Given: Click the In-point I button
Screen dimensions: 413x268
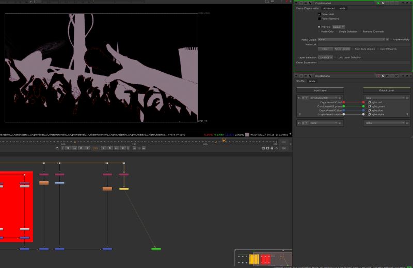Looking at the screenshot, I should click(62, 148).
